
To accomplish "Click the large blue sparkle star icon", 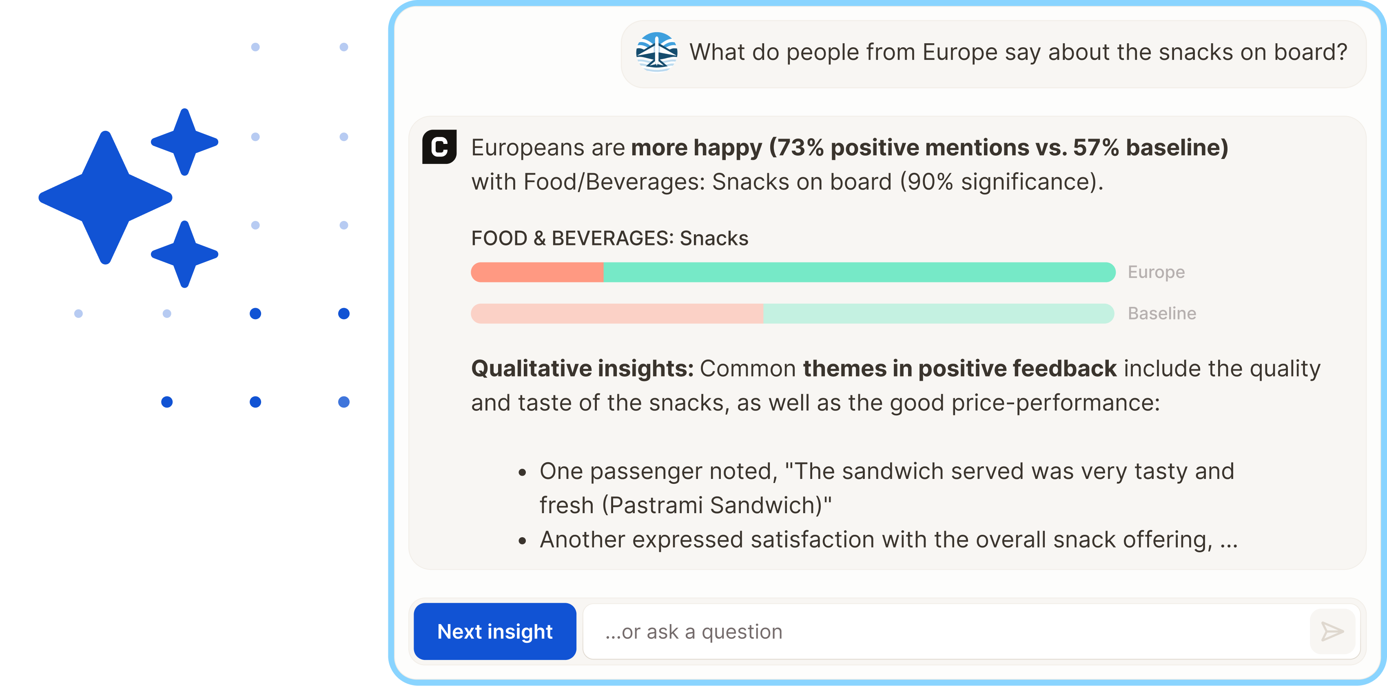I will [x=106, y=197].
